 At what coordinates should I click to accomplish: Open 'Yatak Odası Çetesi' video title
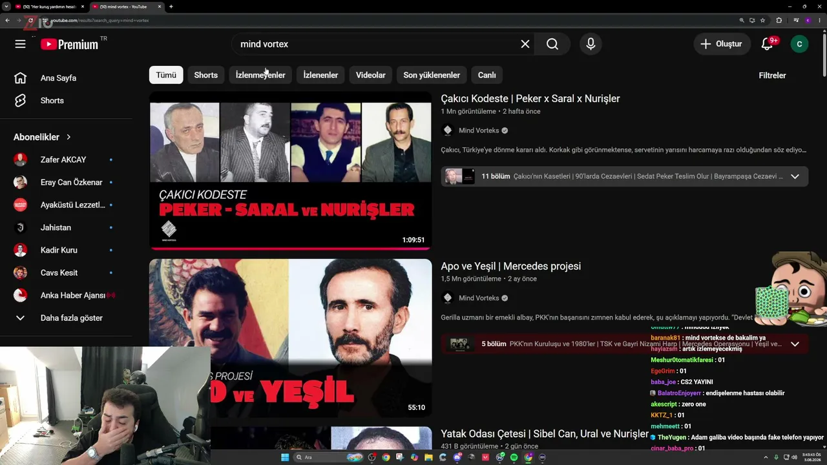pyautogui.click(x=545, y=434)
